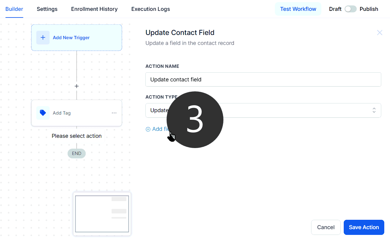This screenshot has width=390, height=240.
Task: Toggle the Draft/Publish switch
Action: point(350,9)
